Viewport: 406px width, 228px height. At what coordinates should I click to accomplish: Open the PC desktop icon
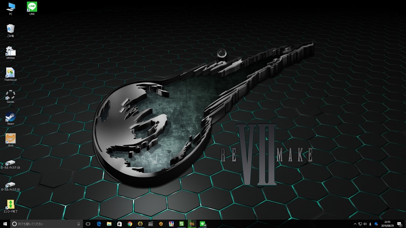[11, 9]
